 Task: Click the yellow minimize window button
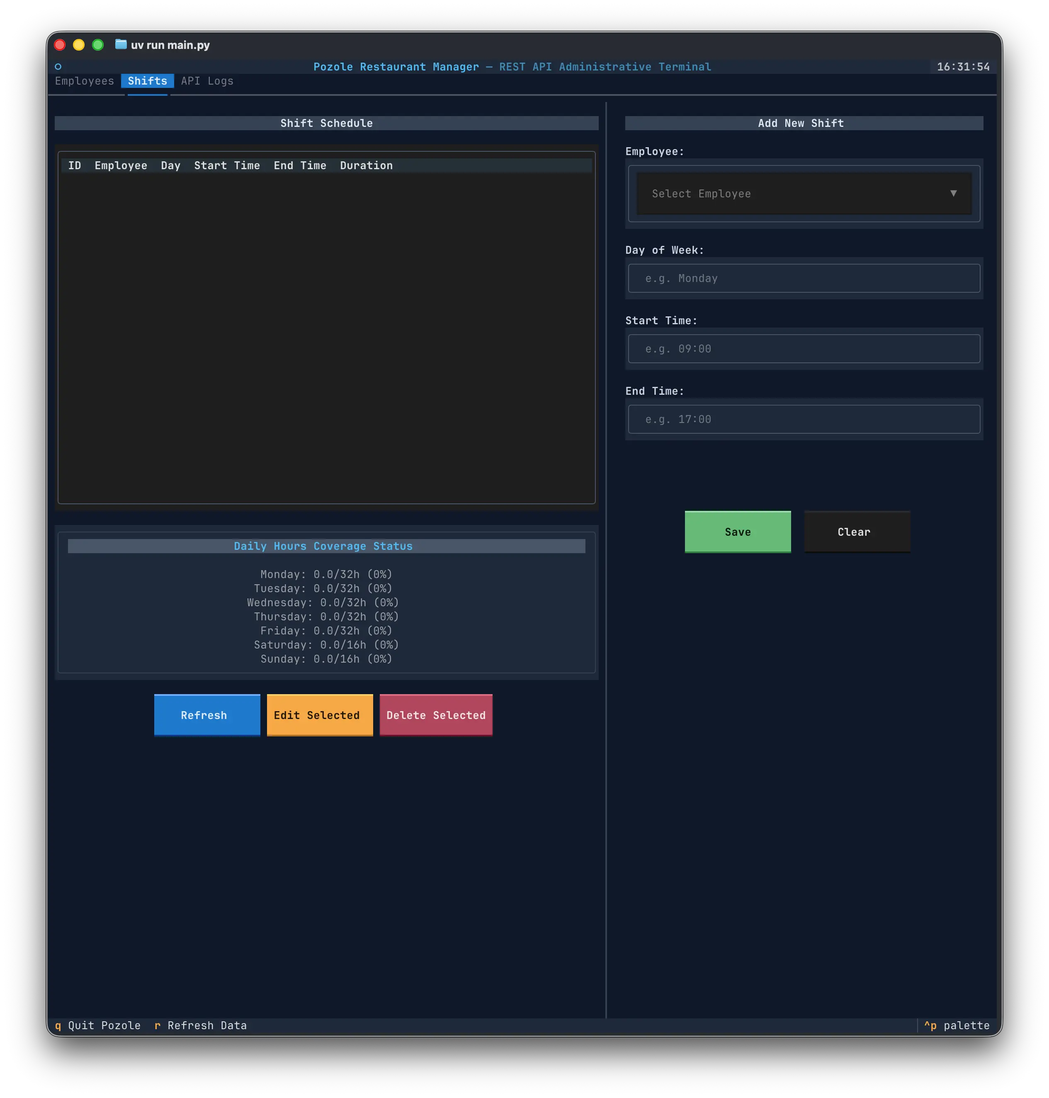pyautogui.click(x=79, y=45)
